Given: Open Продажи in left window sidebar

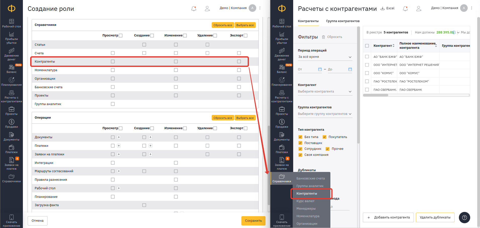Looking at the screenshot, I should point(12,124).
